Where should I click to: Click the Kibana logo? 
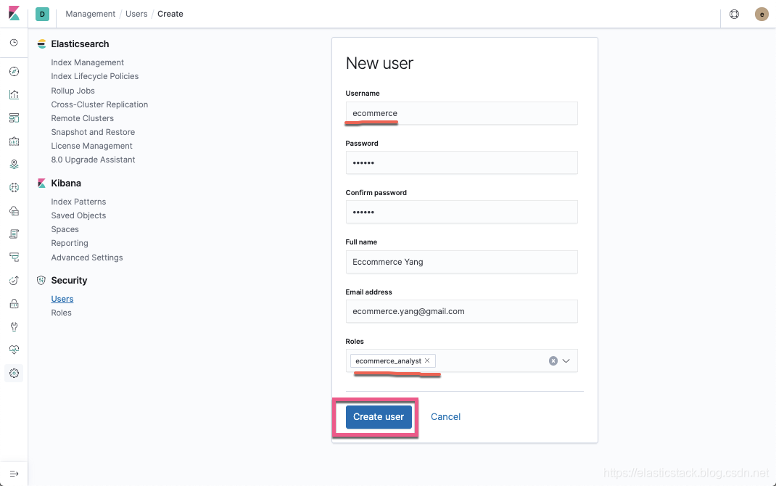14,13
